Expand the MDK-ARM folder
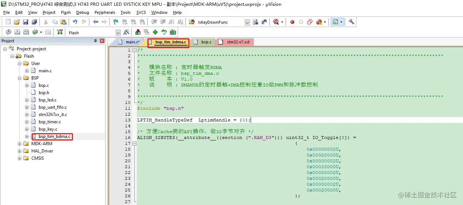This screenshot has height=205, width=463. pyautogui.click(x=20, y=144)
